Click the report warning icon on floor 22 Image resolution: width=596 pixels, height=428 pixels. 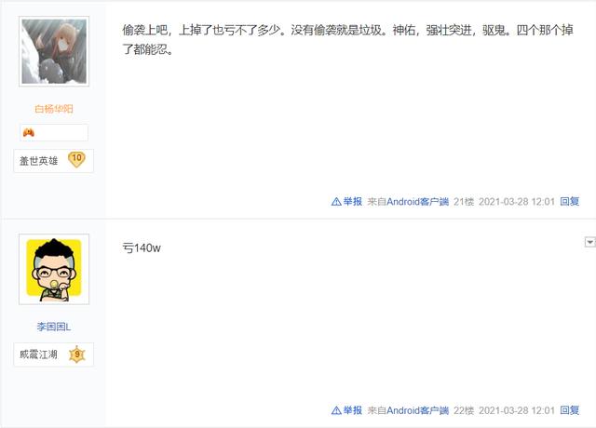pyautogui.click(x=336, y=410)
